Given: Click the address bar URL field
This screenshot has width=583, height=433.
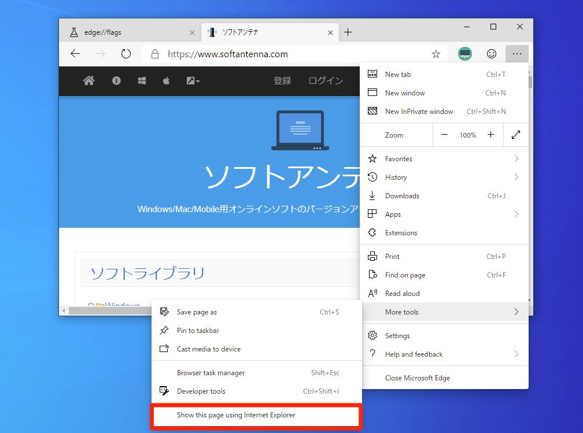Looking at the screenshot, I should (x=289, y=54).
